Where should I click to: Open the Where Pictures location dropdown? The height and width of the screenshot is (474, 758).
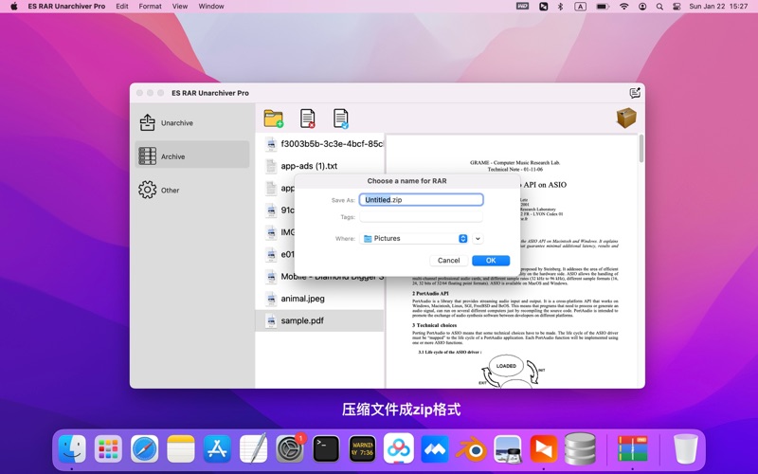click(x=414, y=239)
